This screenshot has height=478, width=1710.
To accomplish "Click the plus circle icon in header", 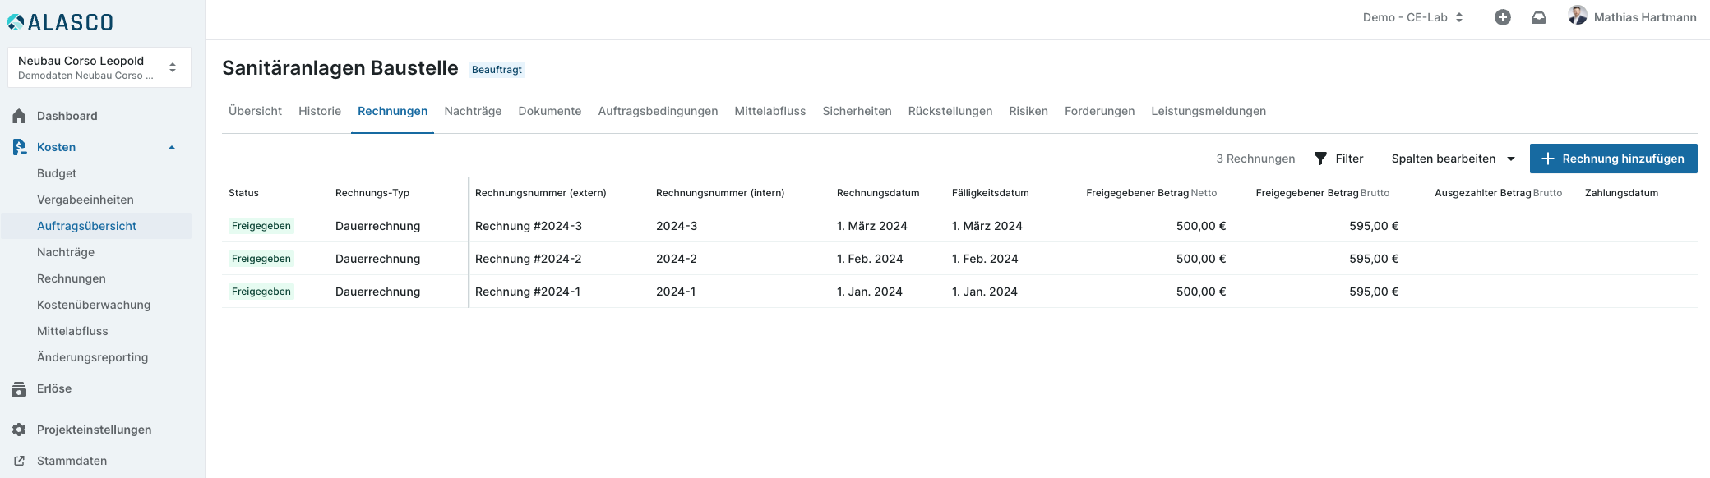I will (x=1502, y=17).
